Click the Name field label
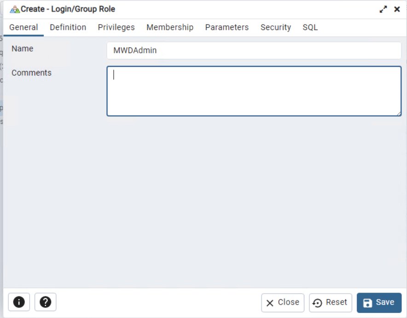Screen dimensions: 407x318 click(22, 48)
